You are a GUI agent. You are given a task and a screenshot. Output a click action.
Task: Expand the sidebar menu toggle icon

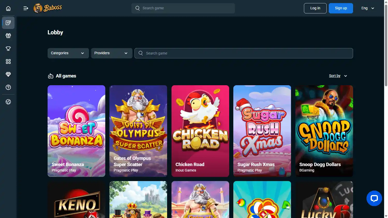point(26,8)
